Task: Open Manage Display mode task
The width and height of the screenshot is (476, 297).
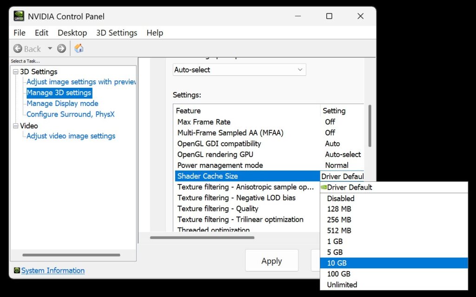Action: tap(63, 104)
